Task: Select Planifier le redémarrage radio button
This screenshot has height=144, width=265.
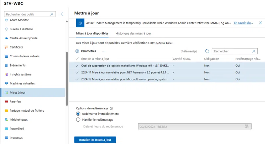Action: pos(78,120)
